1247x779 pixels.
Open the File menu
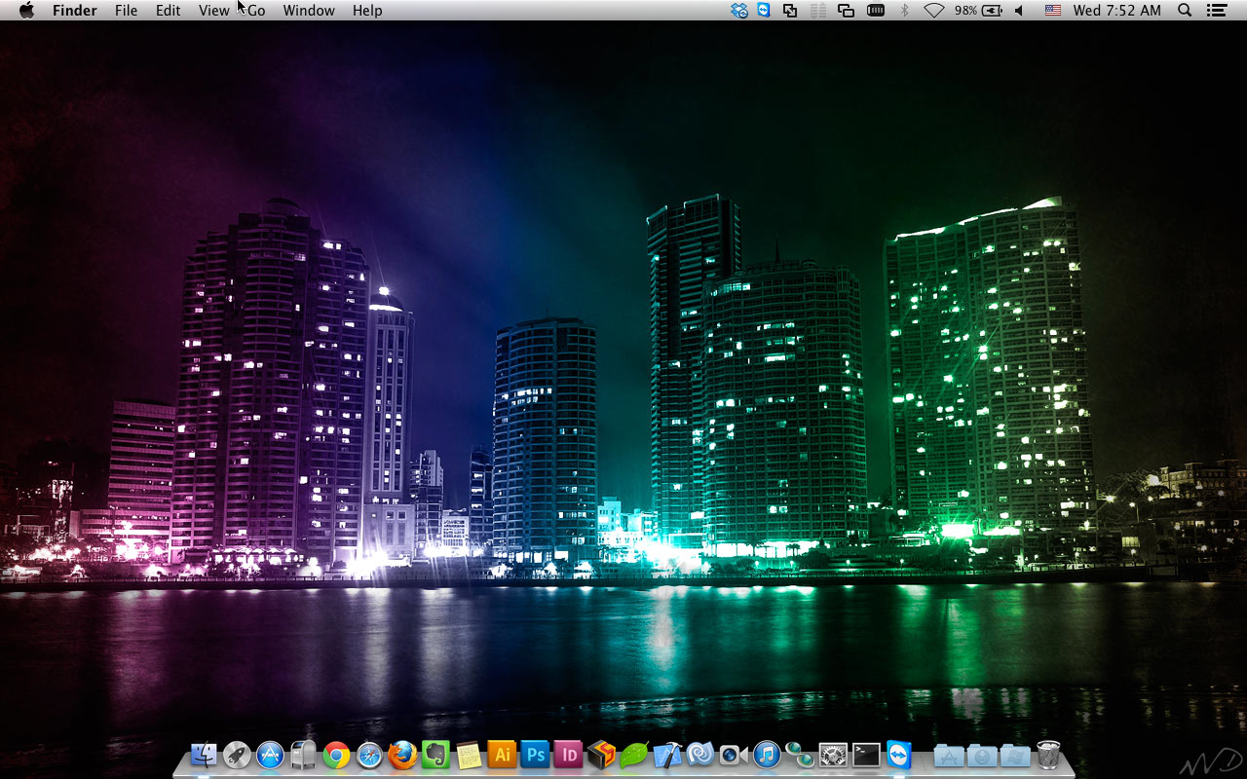[126, 10]
